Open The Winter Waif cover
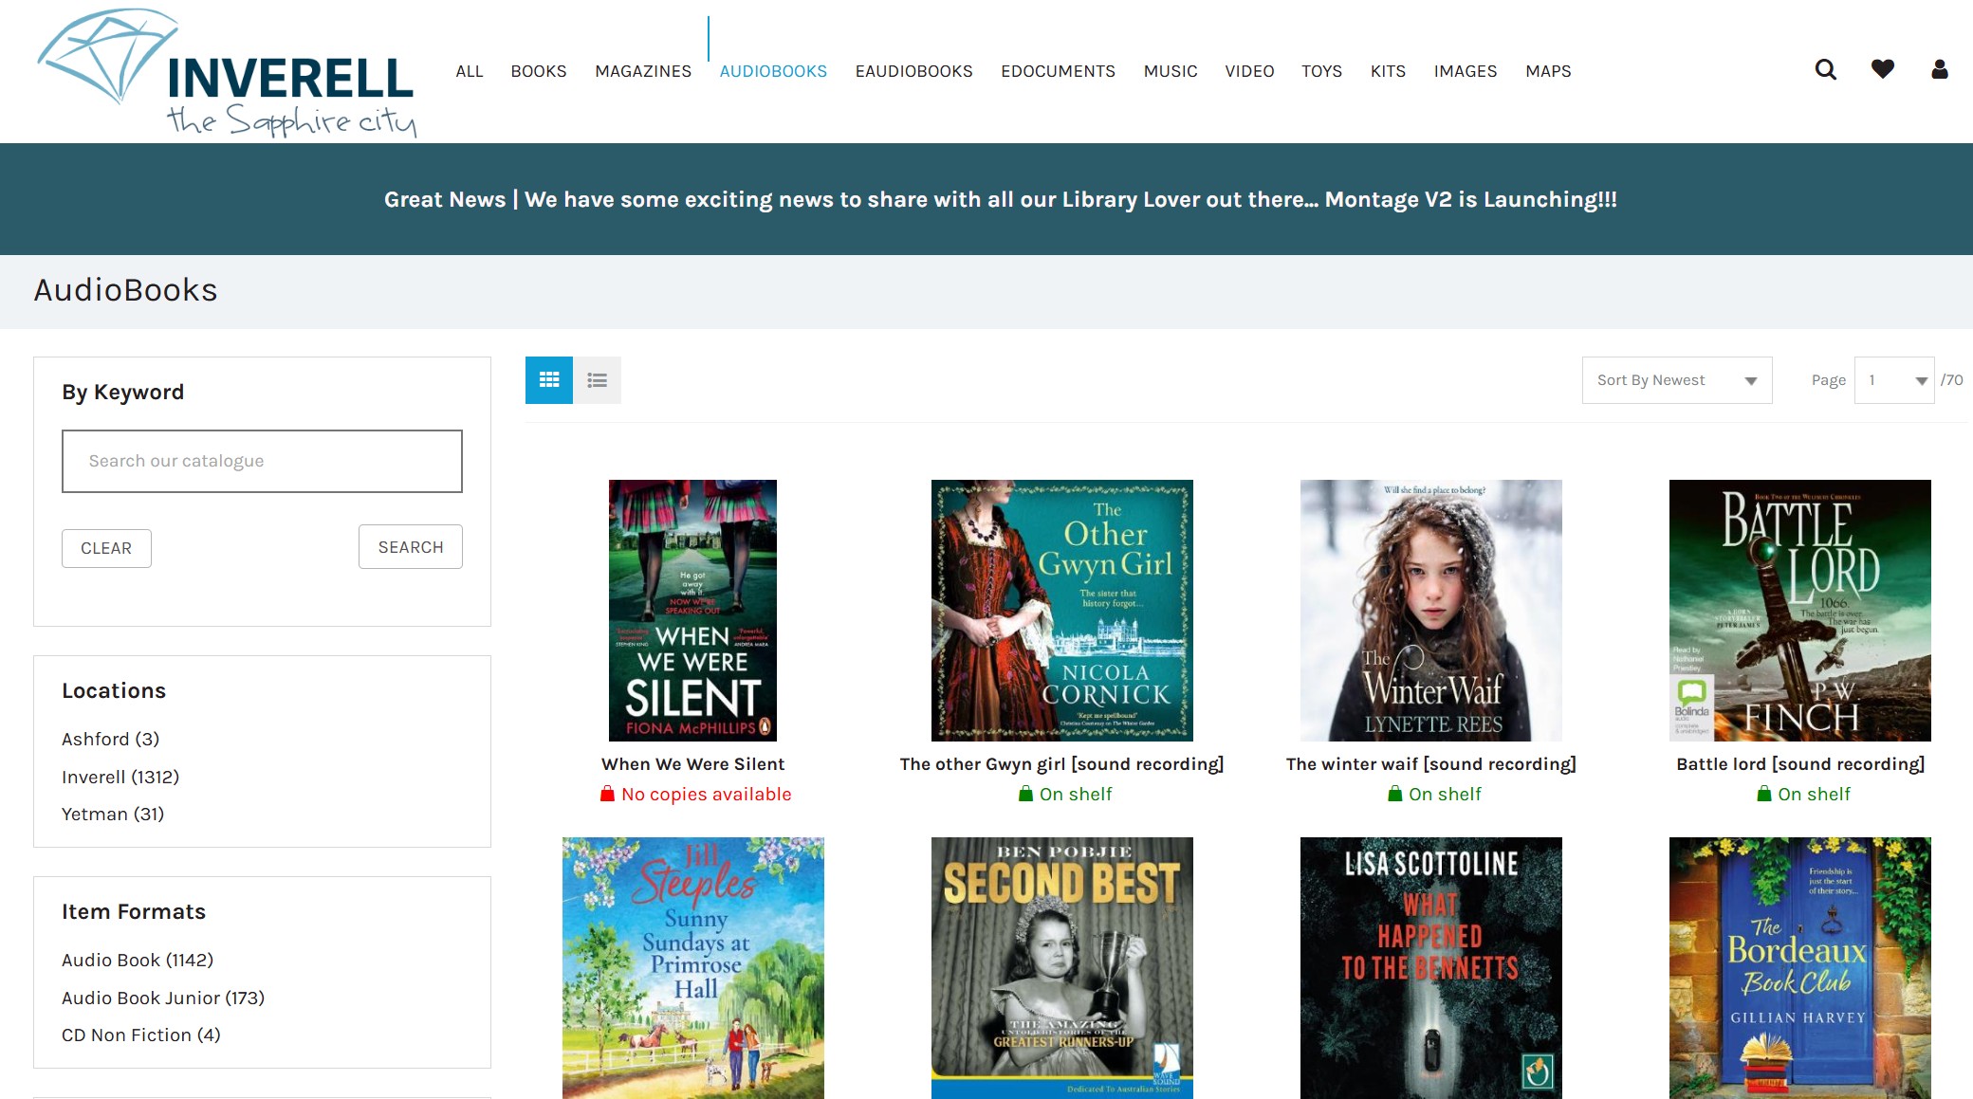1973x1099 pixels. pyautogui.click(x=1430, y=611)
